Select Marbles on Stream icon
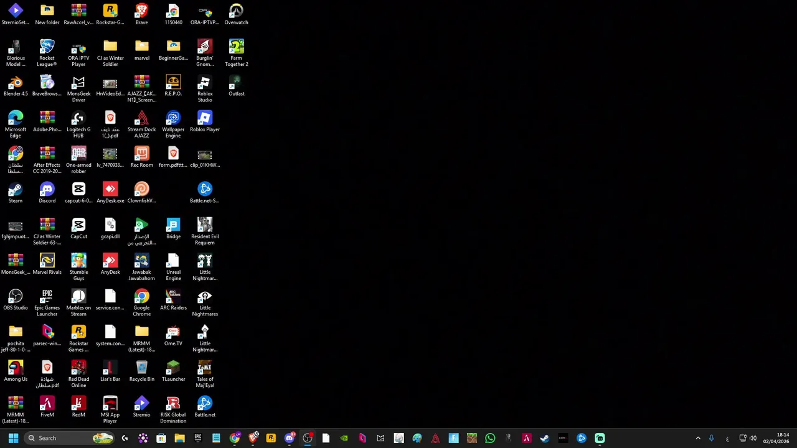Screen dimensions: 797x448 [78, 303]
